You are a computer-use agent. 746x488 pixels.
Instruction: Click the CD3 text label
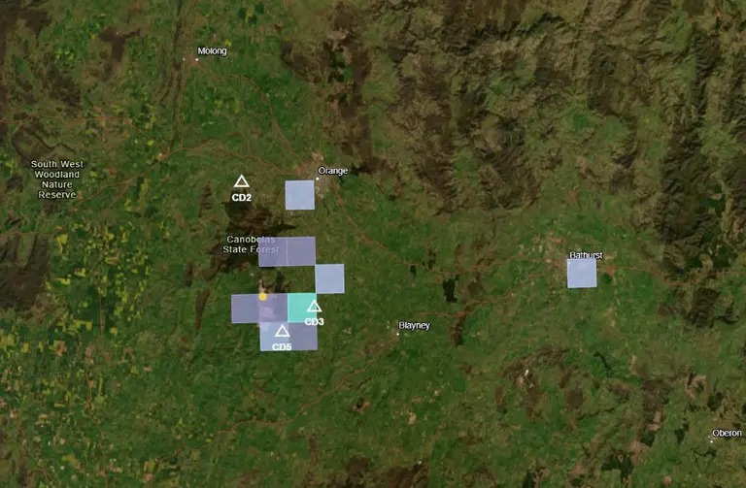[x=314, y=322]
